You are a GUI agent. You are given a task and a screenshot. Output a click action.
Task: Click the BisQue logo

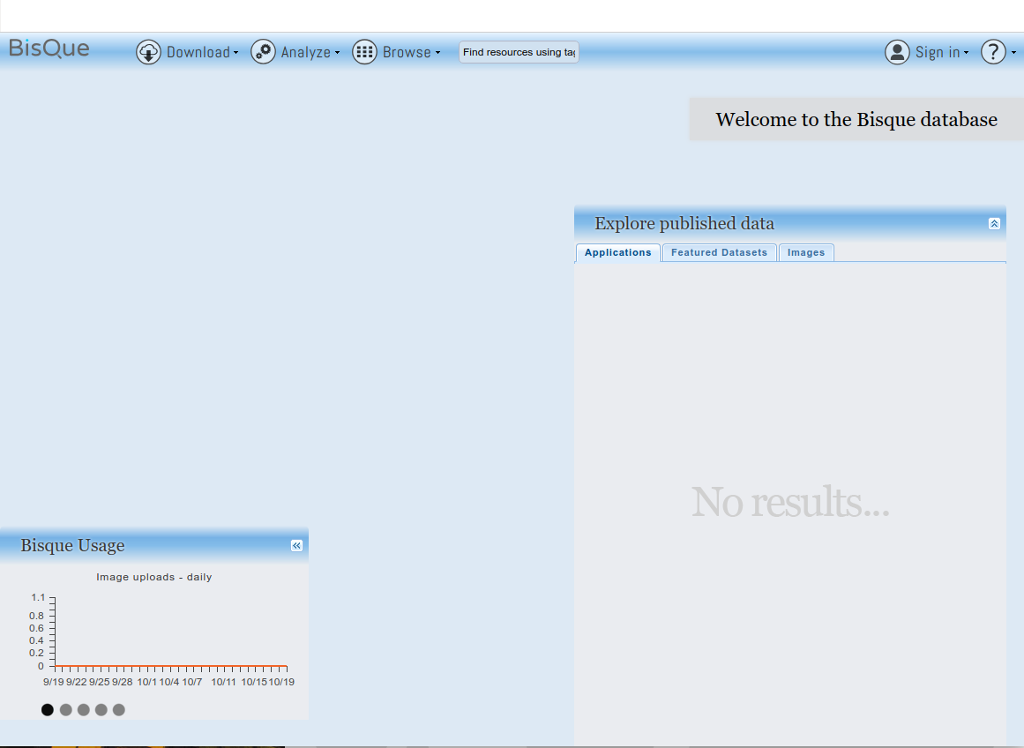click(49, 49)
